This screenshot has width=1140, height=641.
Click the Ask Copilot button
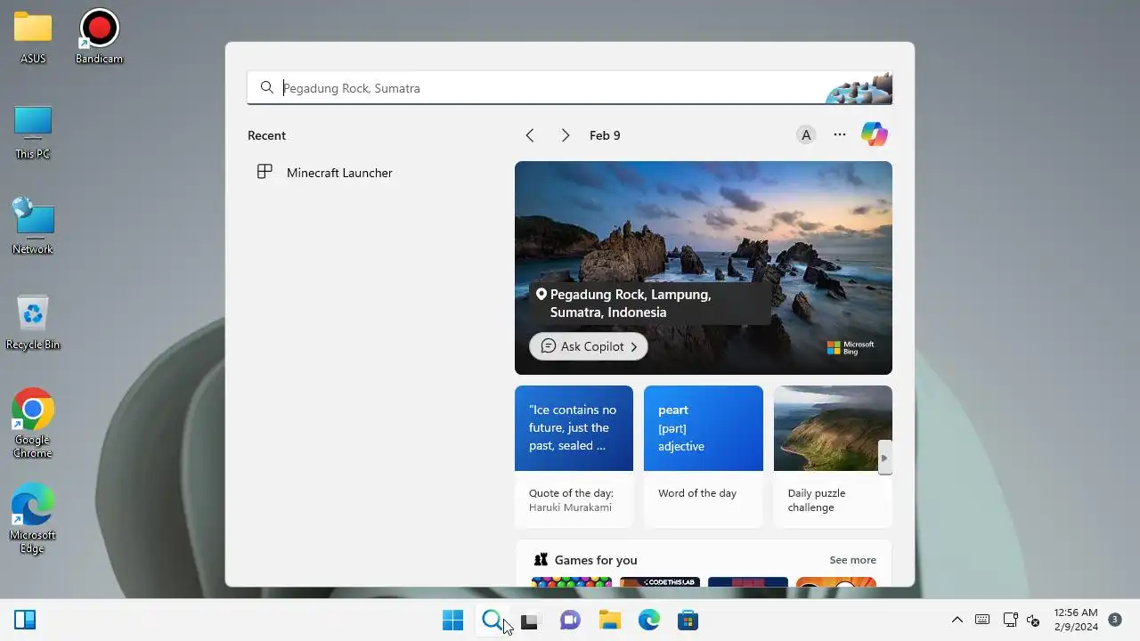(x=588, y=346)
